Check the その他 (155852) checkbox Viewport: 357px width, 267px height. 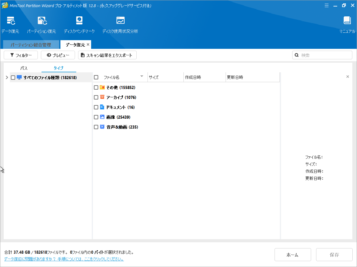pyautogui.click(x=96, y=87)
